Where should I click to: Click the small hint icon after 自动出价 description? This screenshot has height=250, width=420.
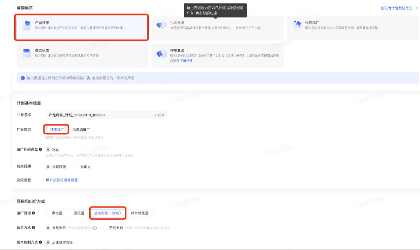[95, 228]
